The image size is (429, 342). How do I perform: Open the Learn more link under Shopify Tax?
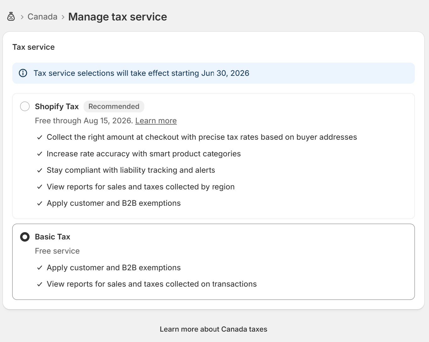click(156, 121)
